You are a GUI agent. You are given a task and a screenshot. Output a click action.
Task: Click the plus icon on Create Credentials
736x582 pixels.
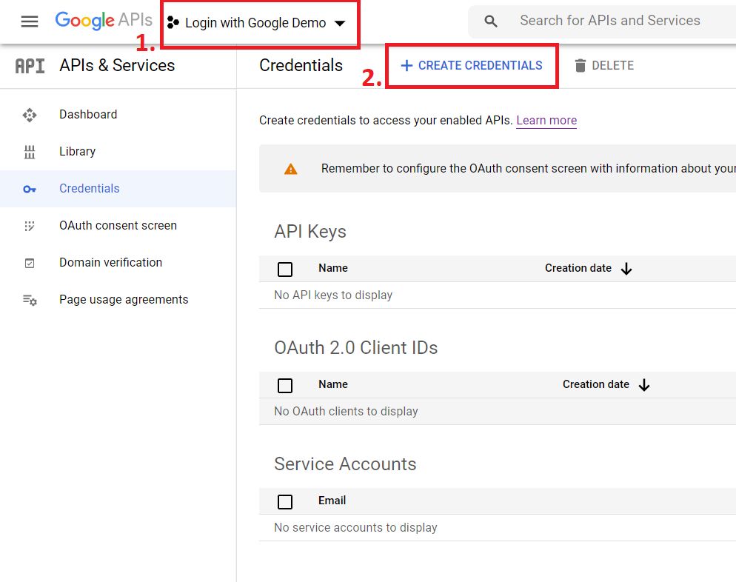tap(407, 66)
